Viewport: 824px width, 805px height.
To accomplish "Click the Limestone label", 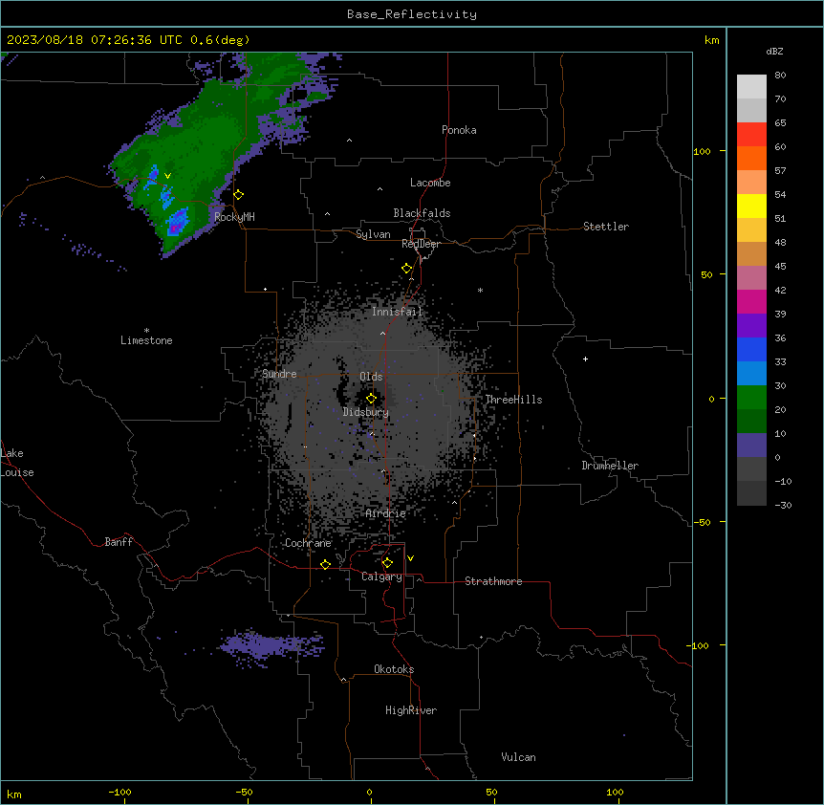I will pyautogui.click(x=146, y=340).
